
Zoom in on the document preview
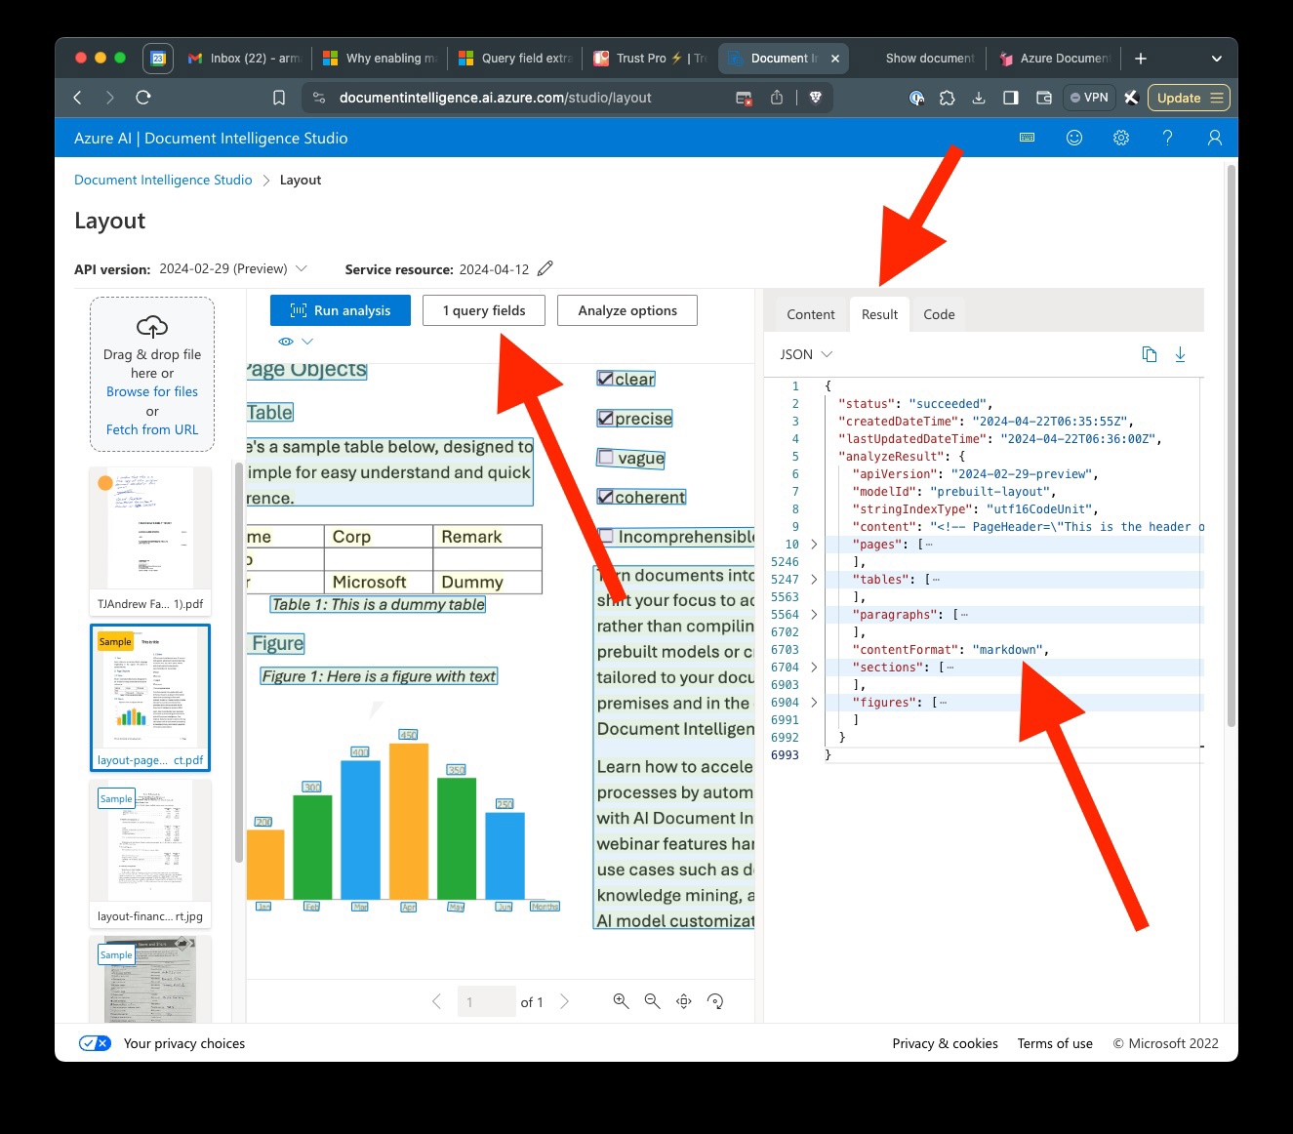622,1000
